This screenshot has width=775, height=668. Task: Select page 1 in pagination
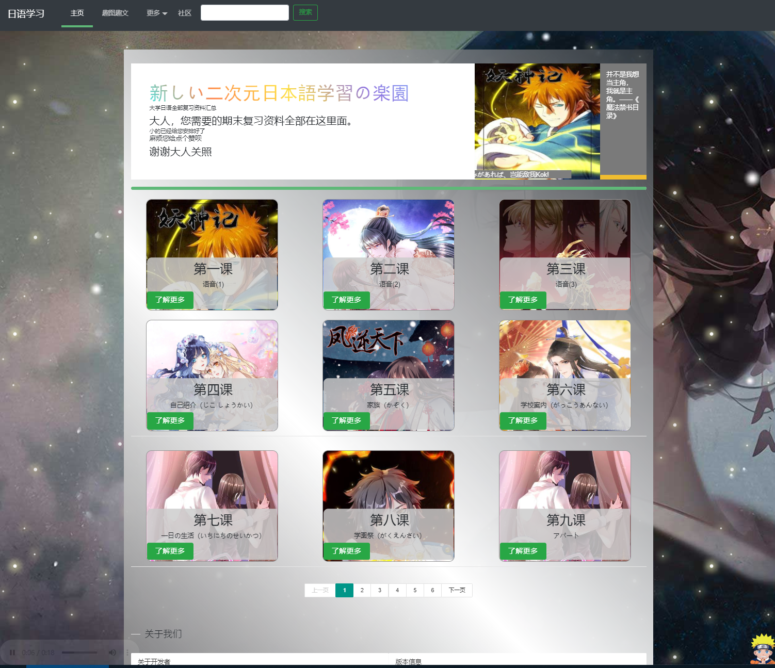(344, 590)
